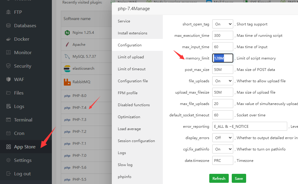The width and height of the screenshot is (298, 184).
Task: Save the PHP configuration changes
Action: tap(239, 178)
